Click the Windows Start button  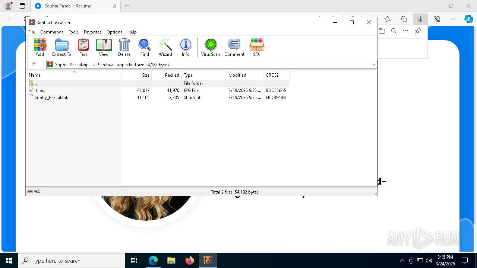tap(9, 261)
